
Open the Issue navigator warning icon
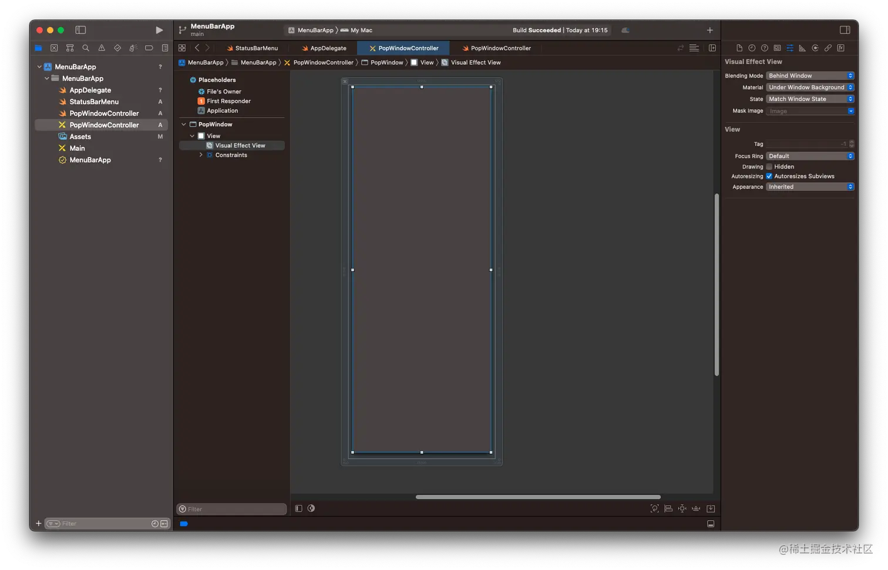coord(102,48)
